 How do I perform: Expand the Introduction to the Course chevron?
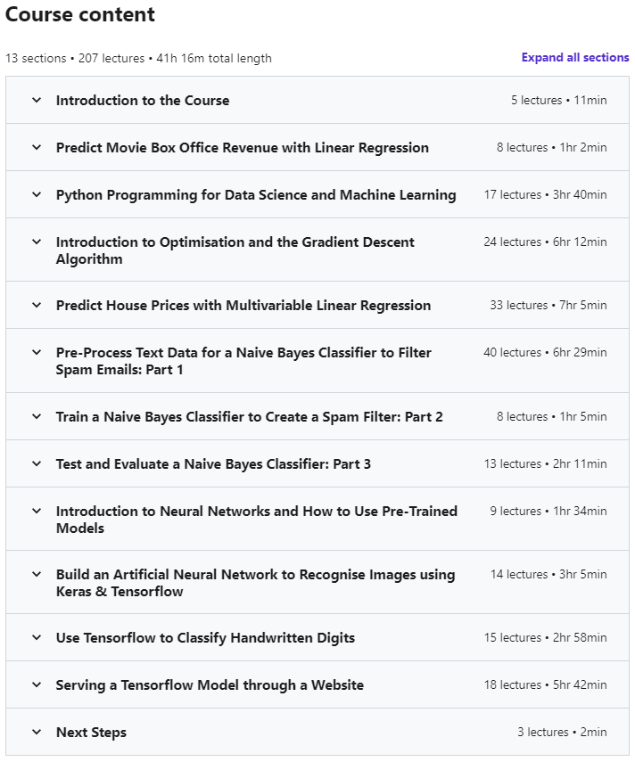pyautogui.click(x=37, y=101)
